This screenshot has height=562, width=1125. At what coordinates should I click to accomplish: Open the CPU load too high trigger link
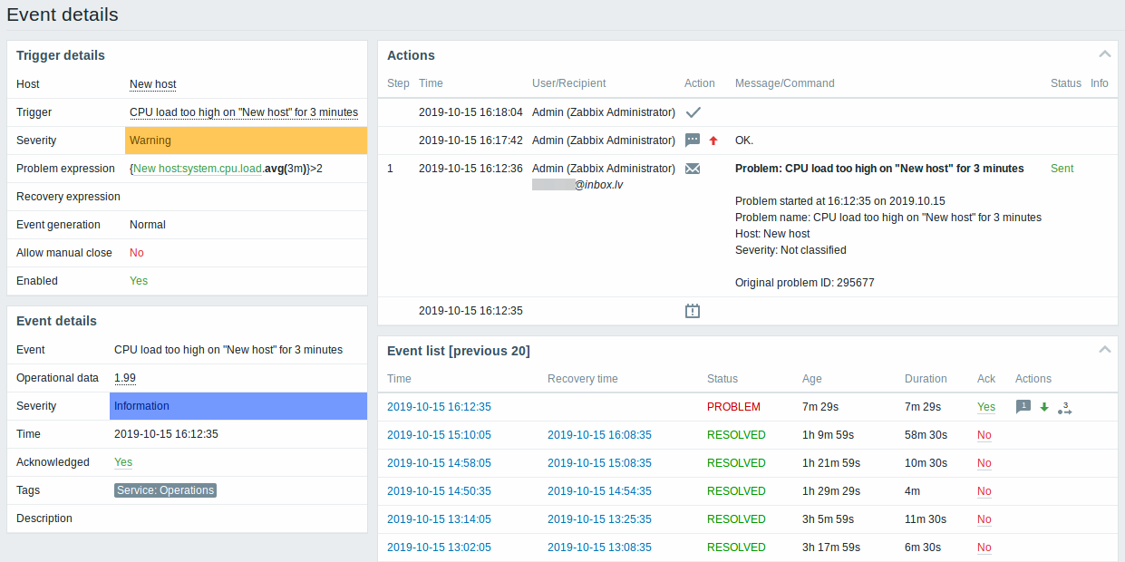click(x=244, y=112)
